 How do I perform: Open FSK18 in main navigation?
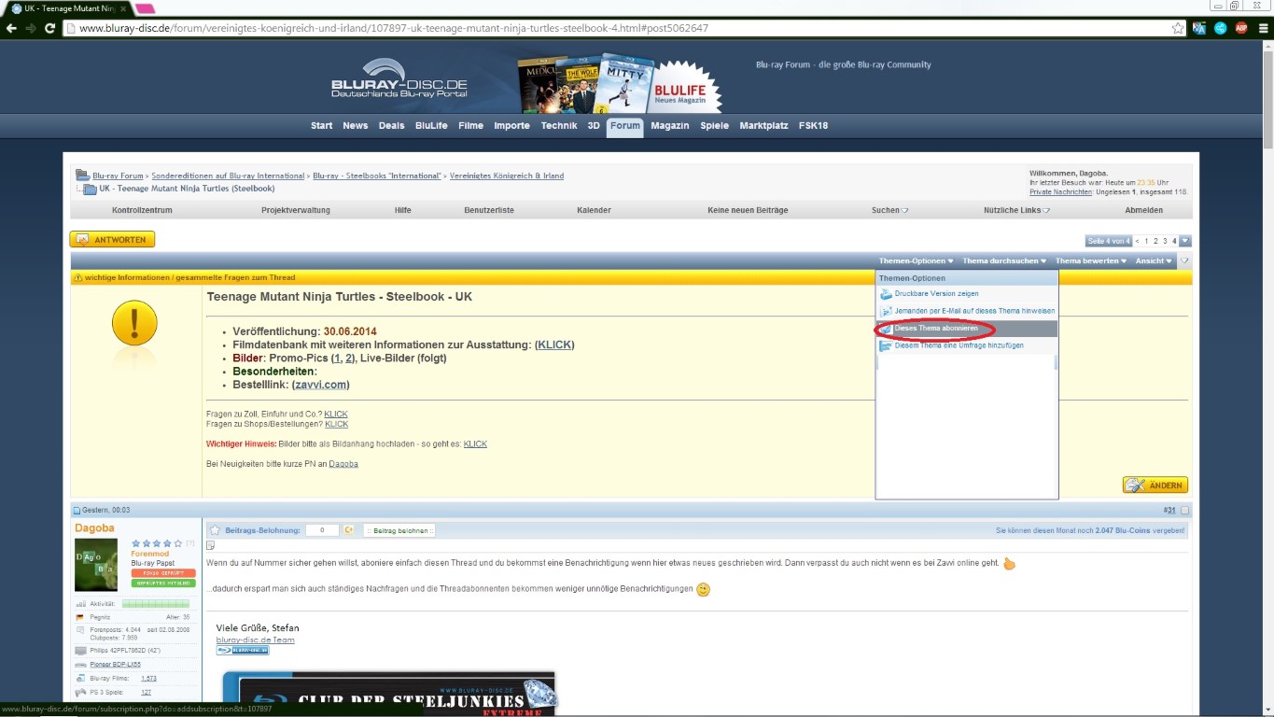[x=813, y=126]
